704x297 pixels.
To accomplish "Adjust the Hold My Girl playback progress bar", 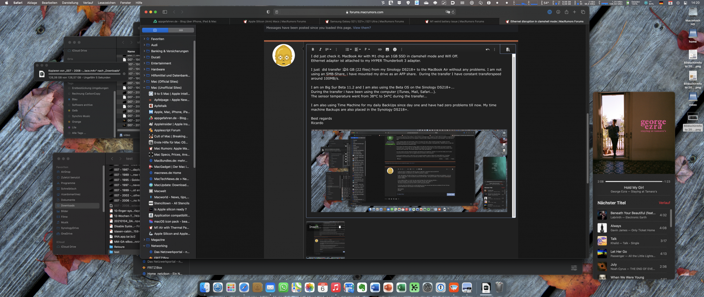I will pyautogui.click(x=633, y=182).
